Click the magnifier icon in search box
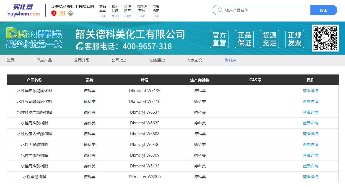Image resolution: width=345 pixels, height=187 pixels. tap(221, 10)
